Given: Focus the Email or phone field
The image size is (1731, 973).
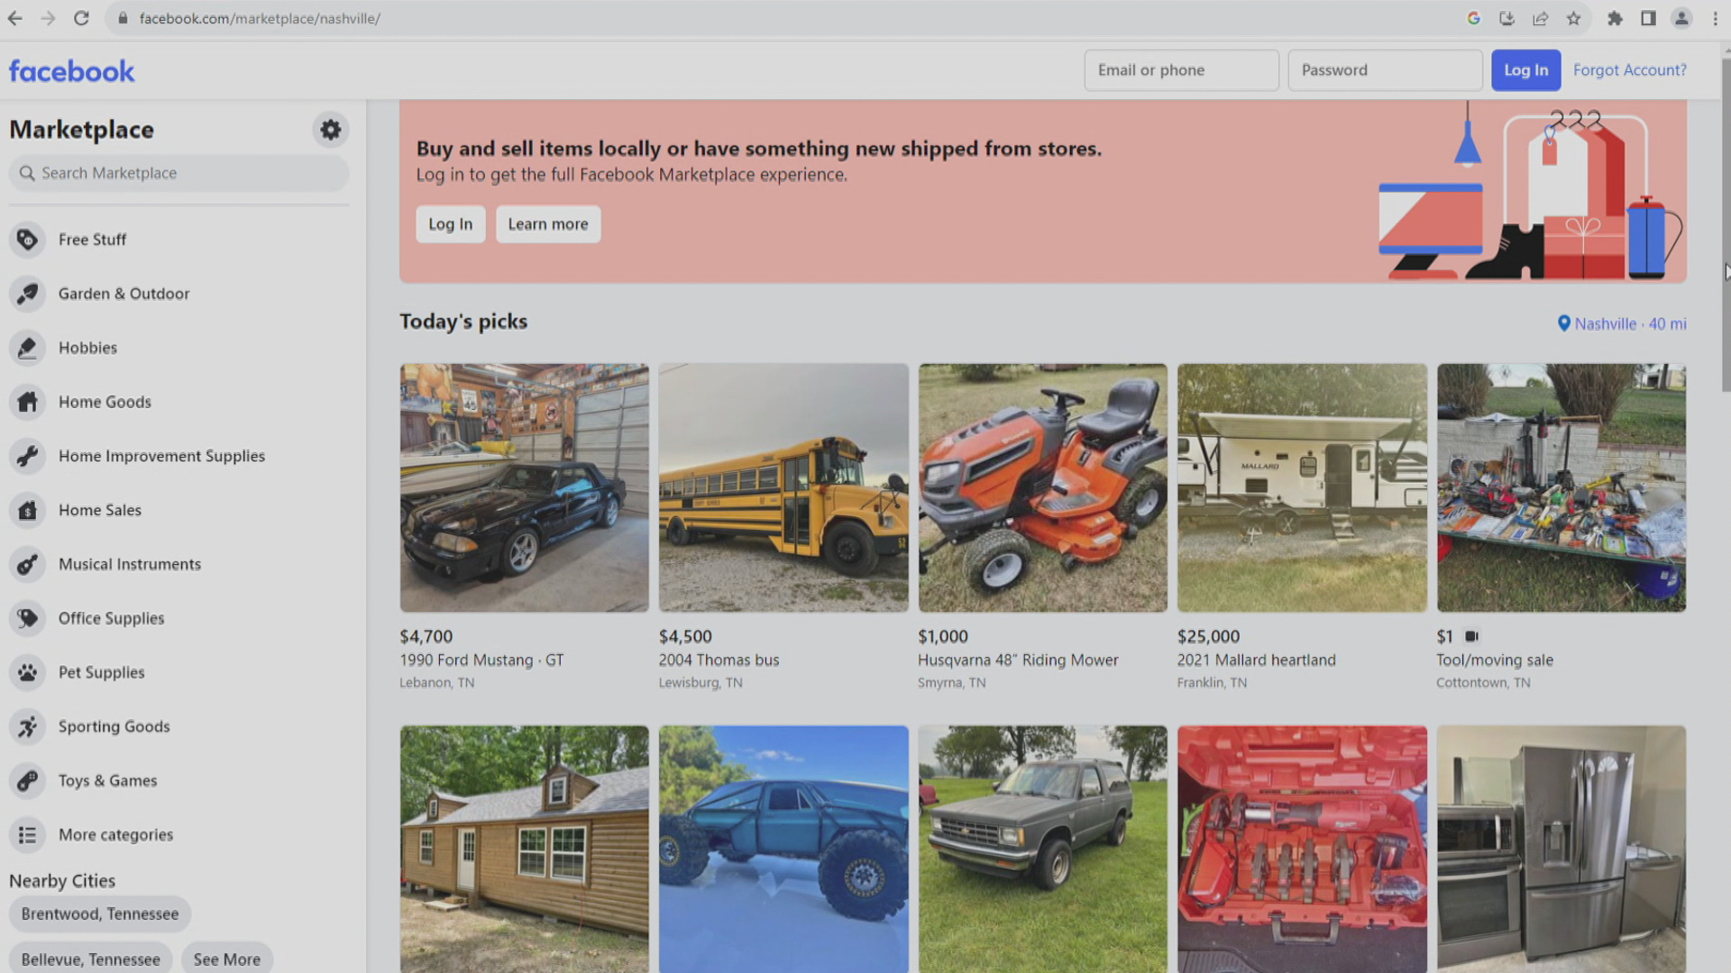Looking at the screenshot, I should 1181,70.
